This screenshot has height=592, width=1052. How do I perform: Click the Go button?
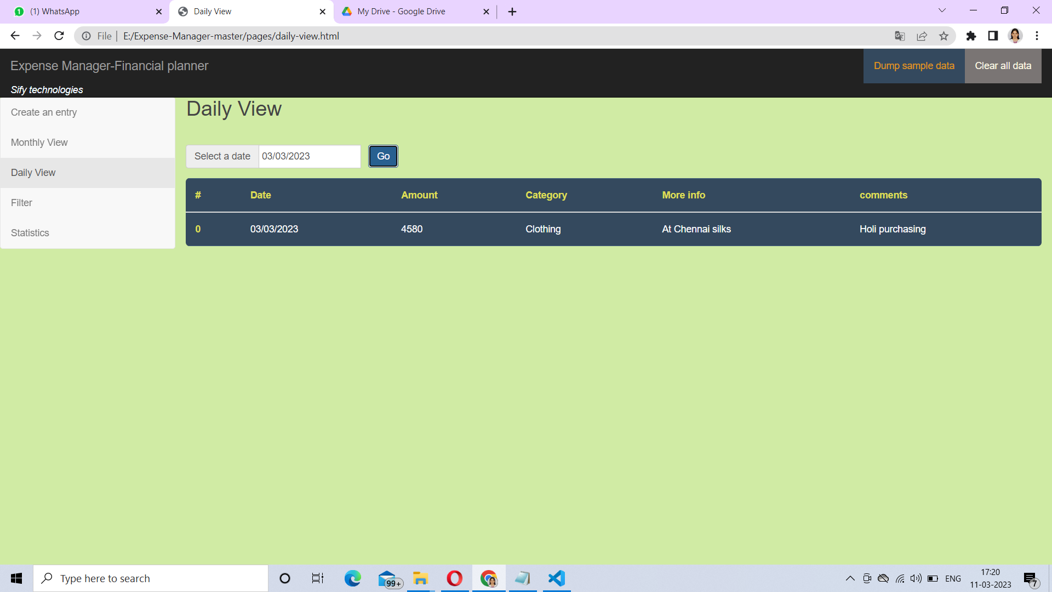pos(383,156)
